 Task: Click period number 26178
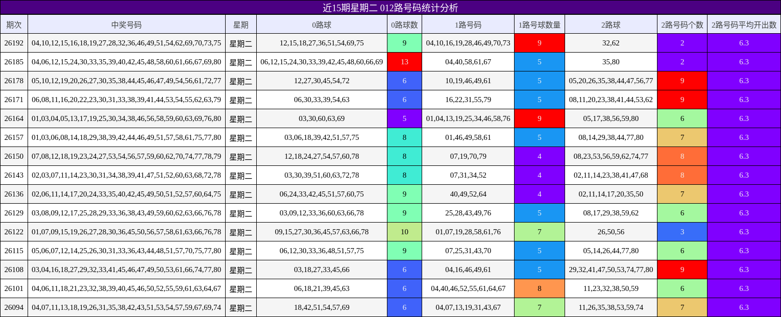[14, 81]
